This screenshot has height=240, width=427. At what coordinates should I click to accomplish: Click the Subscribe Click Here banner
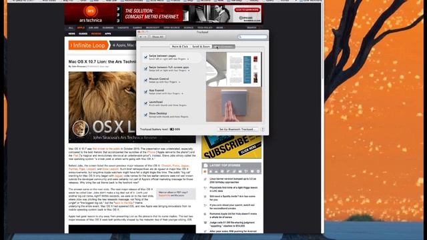tap(232, 147)
